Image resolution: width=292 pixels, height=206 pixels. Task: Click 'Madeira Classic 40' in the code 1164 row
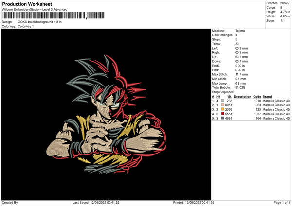coord(276,118)
